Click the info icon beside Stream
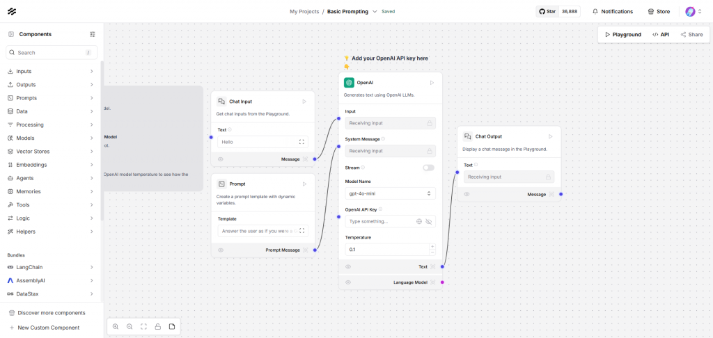 tap(363, 168)
